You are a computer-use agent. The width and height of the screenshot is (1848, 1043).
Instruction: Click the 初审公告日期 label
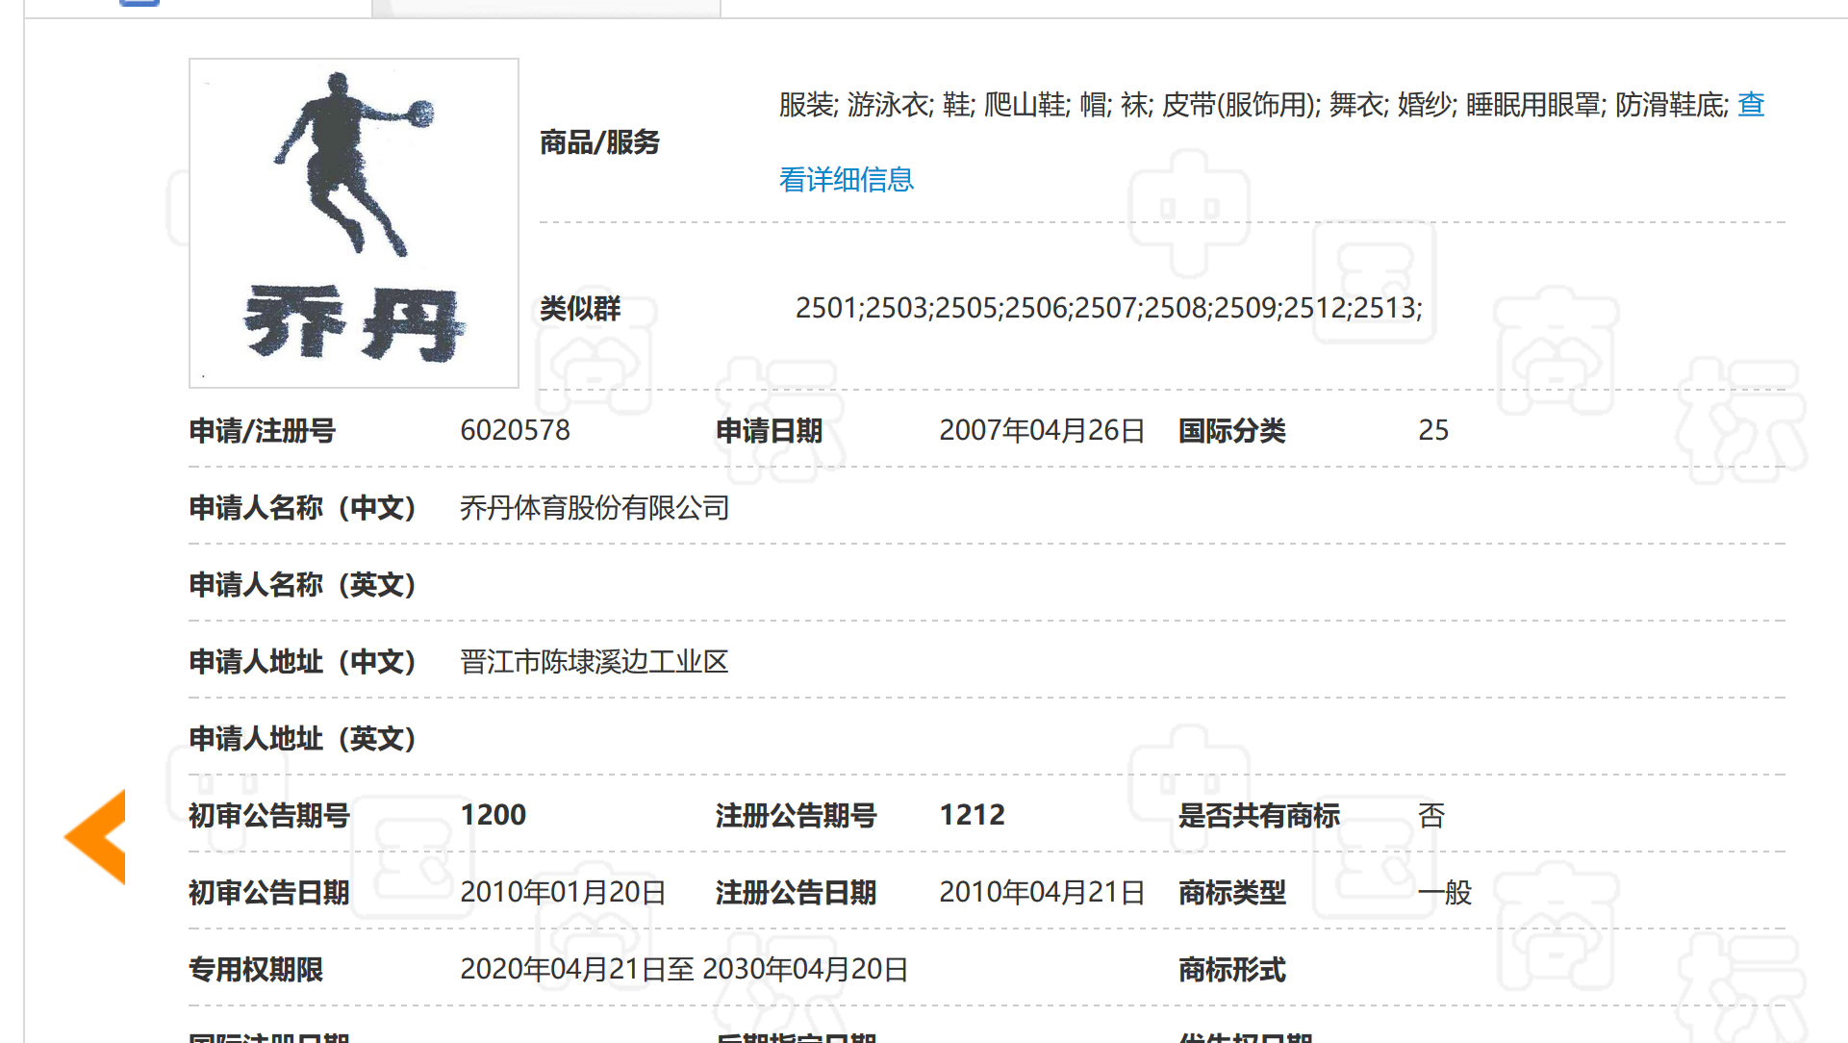tap(269, 892)
